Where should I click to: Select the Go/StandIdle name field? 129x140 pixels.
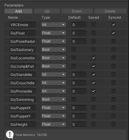click(x=23, y=74)
